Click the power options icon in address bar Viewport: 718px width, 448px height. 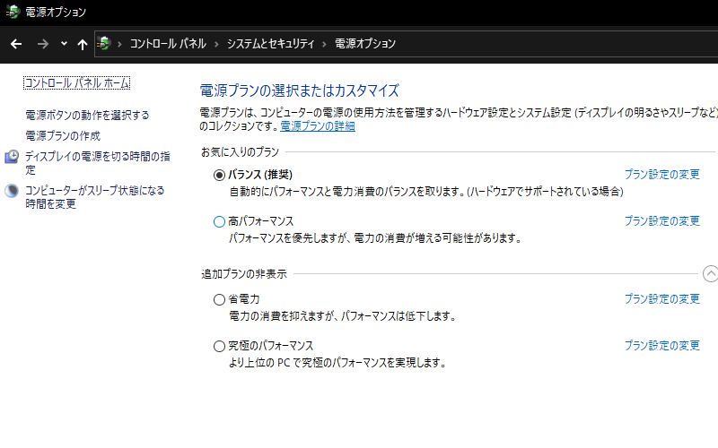[x=105, y=44]
